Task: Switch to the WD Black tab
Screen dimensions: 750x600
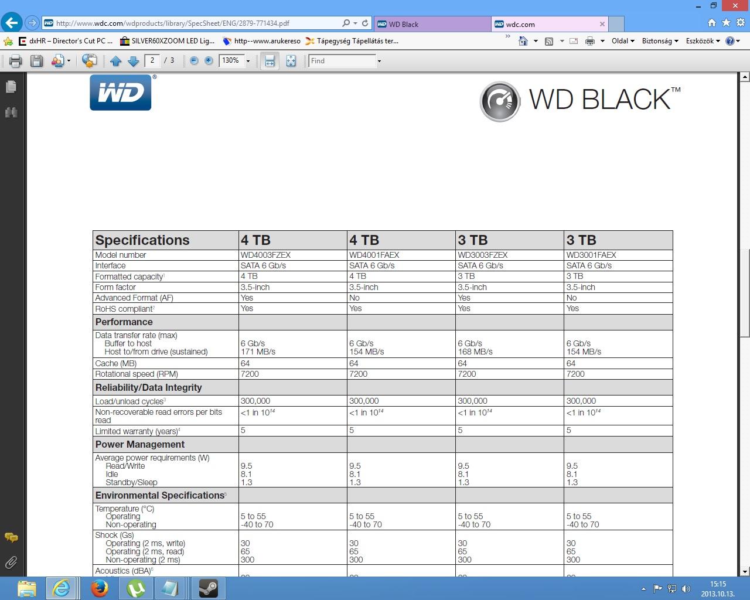Action: [432, 24]
